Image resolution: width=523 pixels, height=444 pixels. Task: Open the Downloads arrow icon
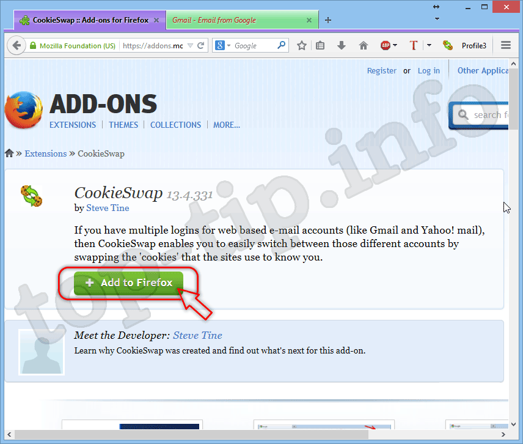[x=342, y=45]
